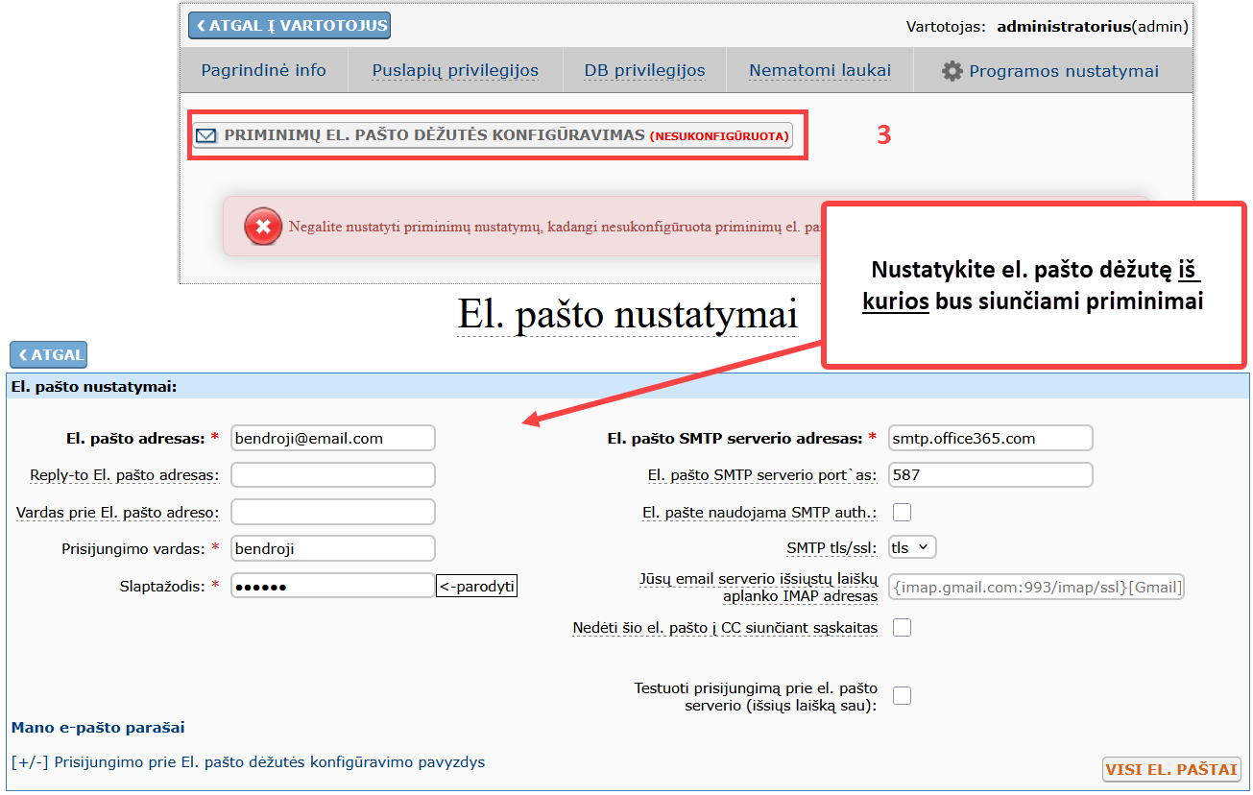Click the envelope icon beside Priminimų konfigūravimas
This screenshot has height=795, width=1253.
tap(205, 135)
